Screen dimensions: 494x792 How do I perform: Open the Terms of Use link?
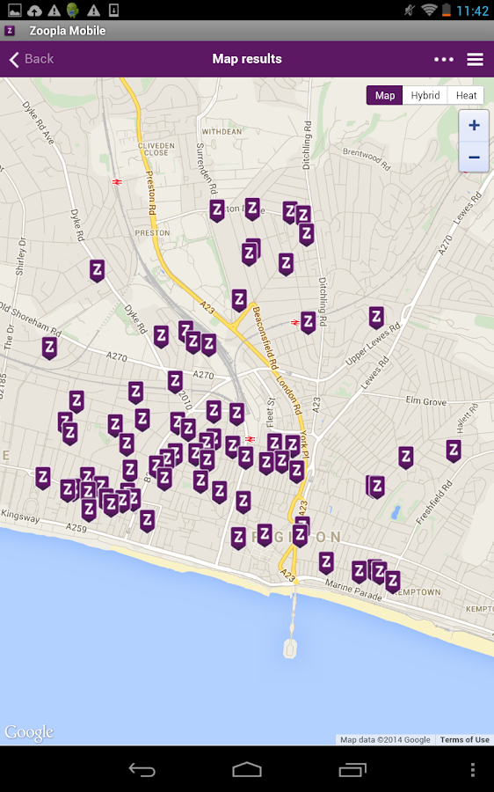pos(464,739)
